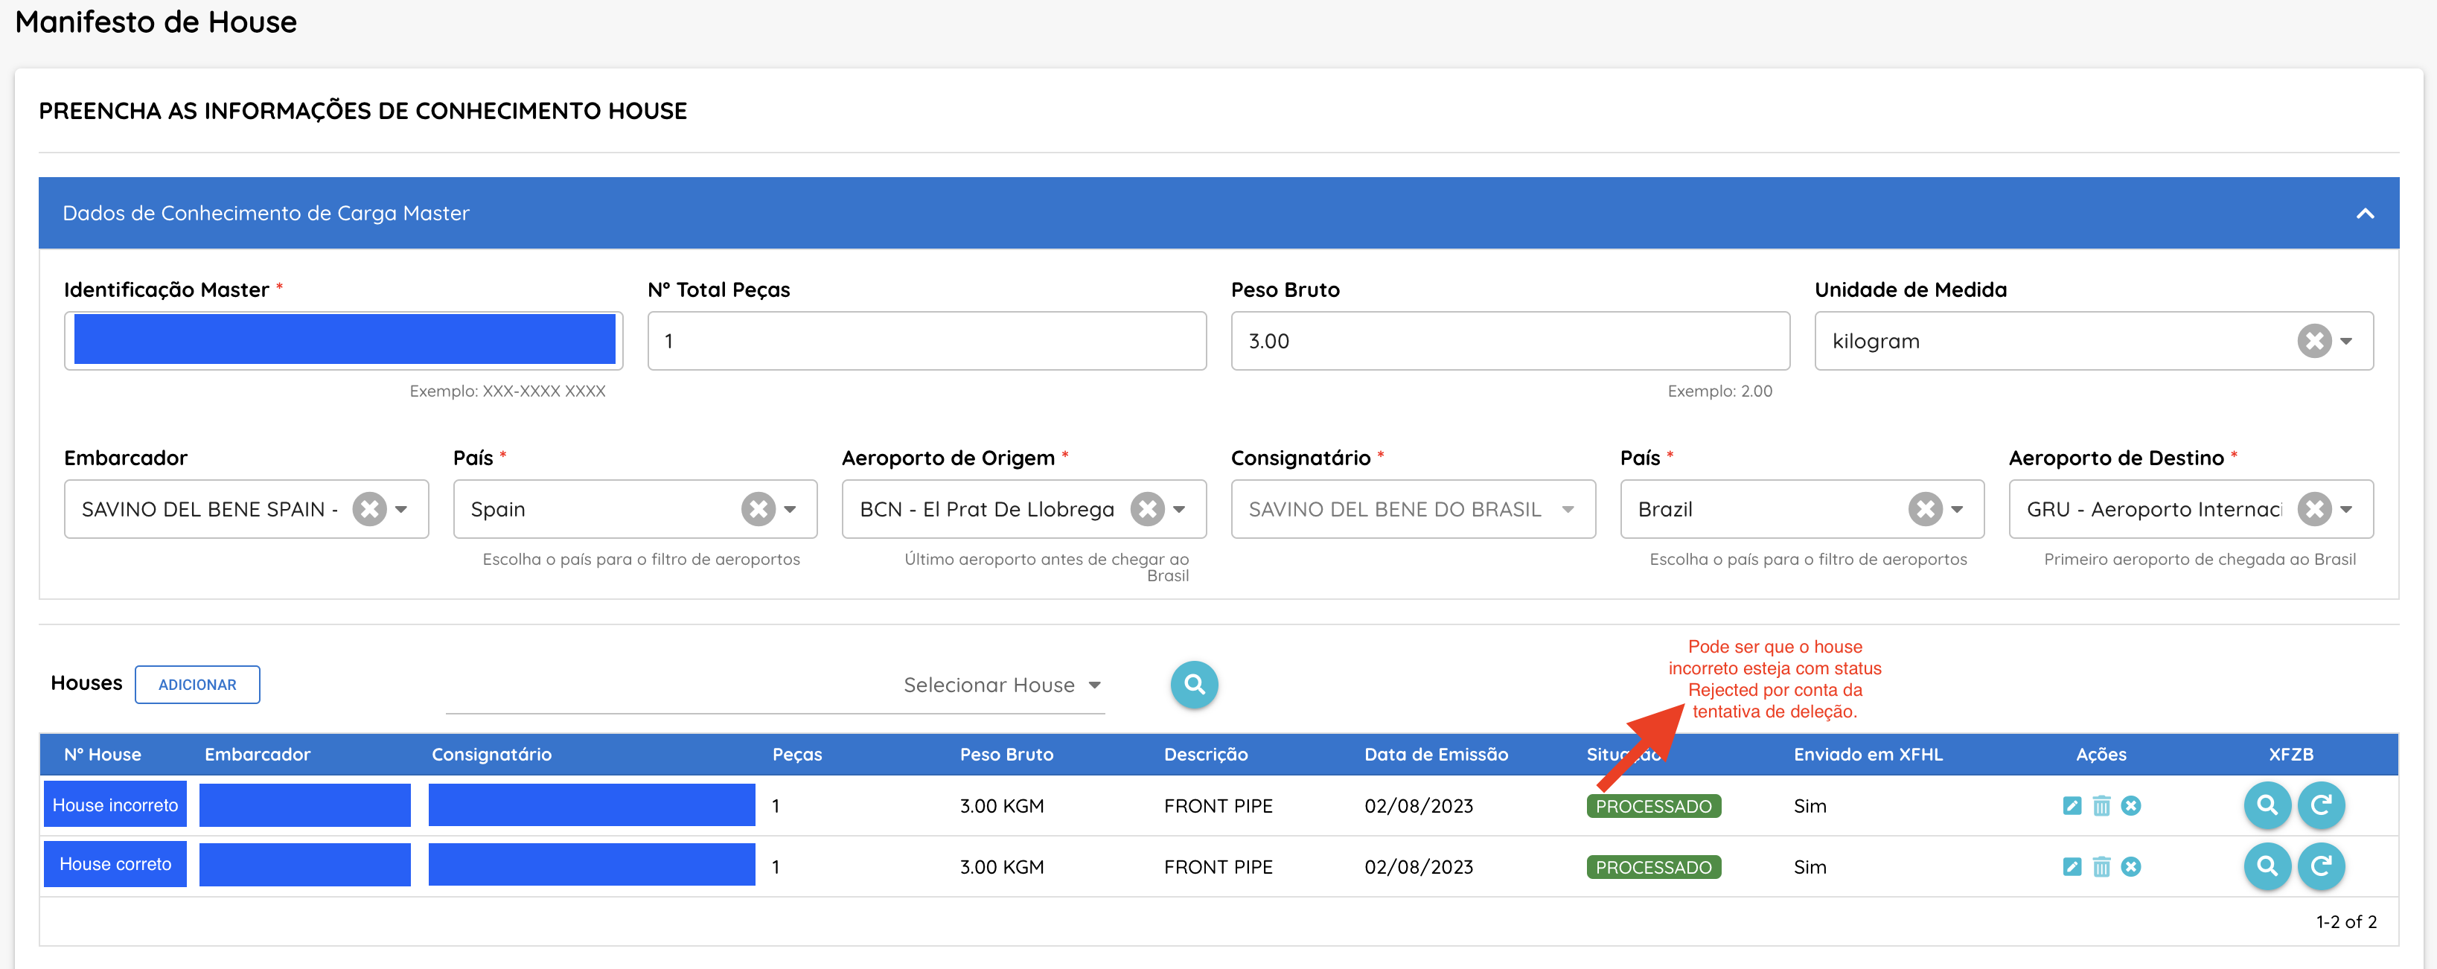Click the Peso Bruto column header in Houses table
The image size is (2437, 969).
coord(1006,754)
